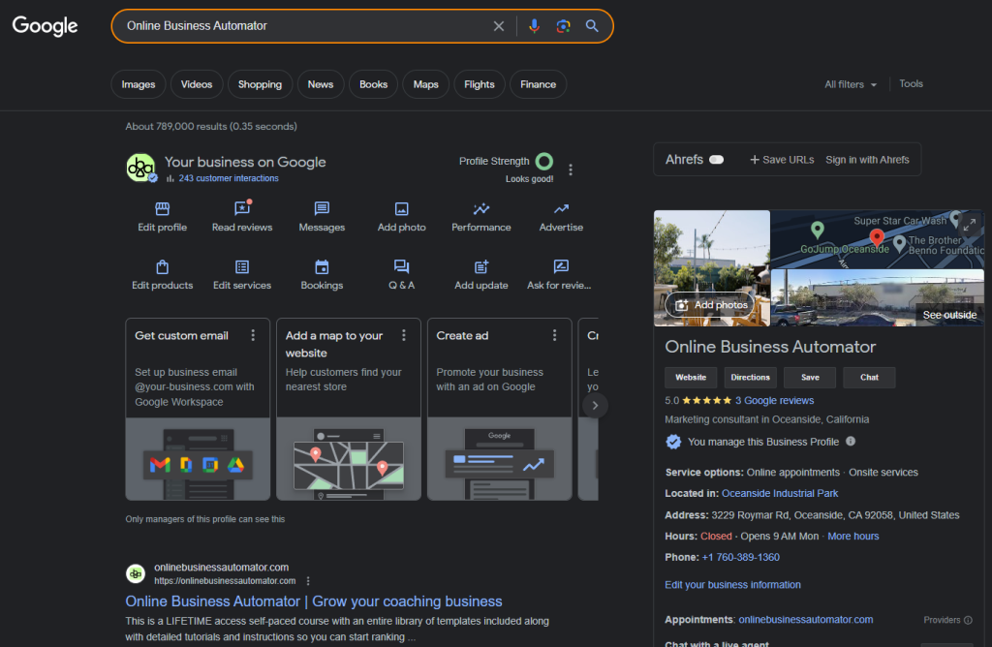The image size is (992, 647).
Task: View Performance stats icon
Action: pos(480,208)
